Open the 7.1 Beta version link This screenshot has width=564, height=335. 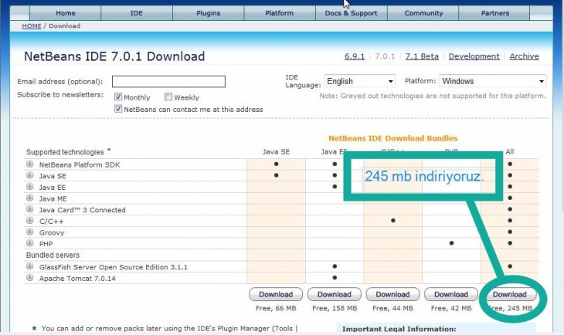[x=420, y=56]
